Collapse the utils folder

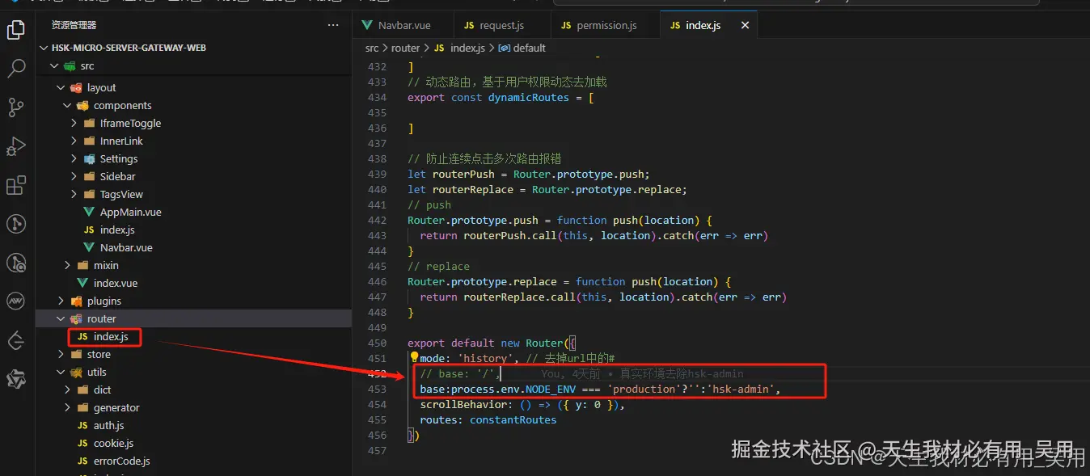[x=61, y=372]
